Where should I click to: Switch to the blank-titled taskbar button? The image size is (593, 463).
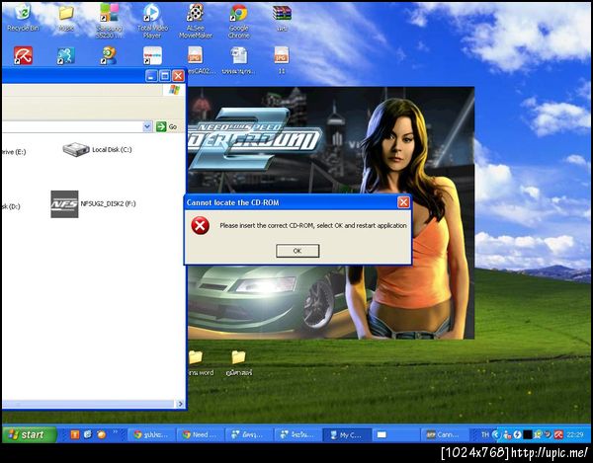395,434
